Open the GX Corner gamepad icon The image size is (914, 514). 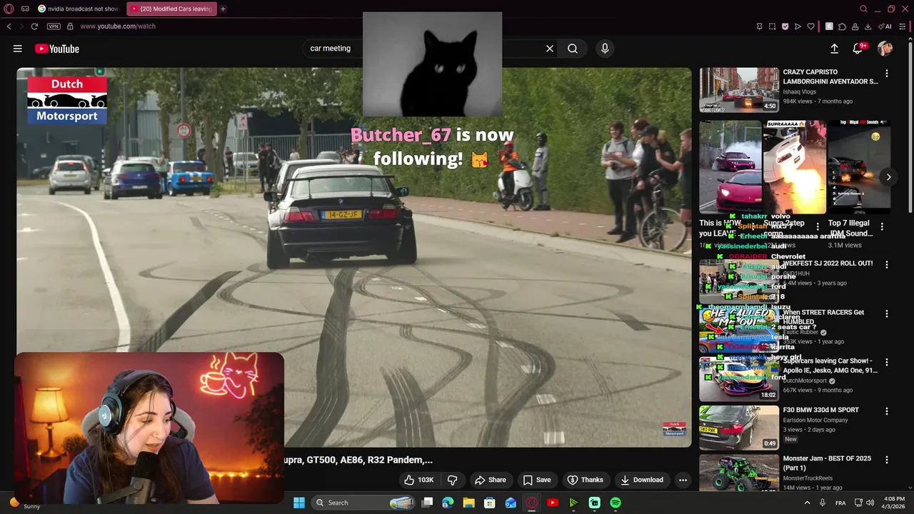[x=25, y=9]
